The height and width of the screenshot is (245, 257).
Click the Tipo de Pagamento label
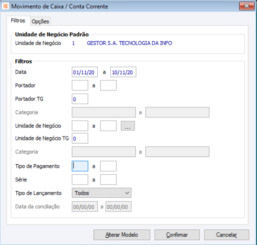click(37, 166)
